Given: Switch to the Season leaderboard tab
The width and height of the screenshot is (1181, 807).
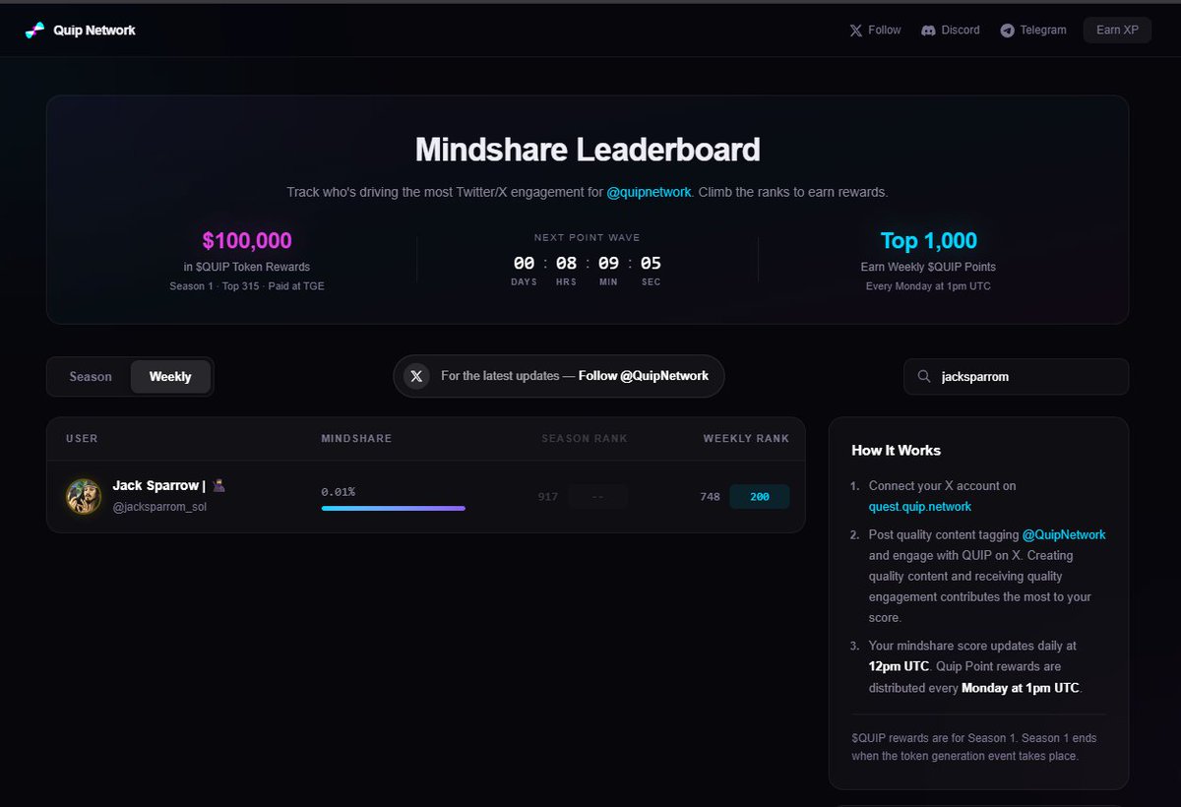Looking at the screenshot, I should tap(90, 376).
